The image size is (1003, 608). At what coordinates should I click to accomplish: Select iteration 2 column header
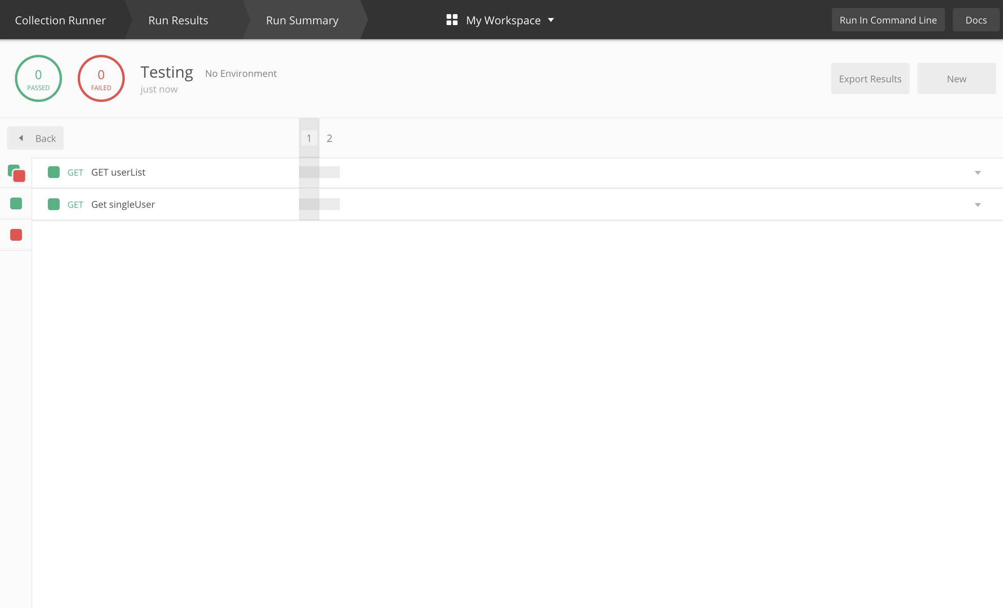329,138
